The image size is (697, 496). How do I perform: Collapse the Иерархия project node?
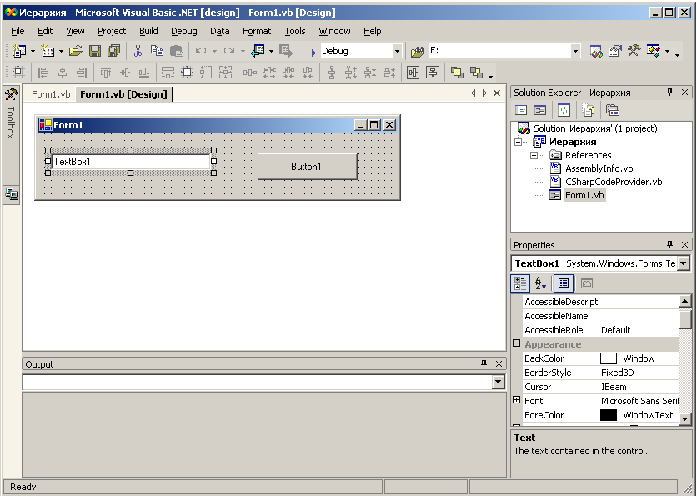pyautogui.click(x=519, y=143)
